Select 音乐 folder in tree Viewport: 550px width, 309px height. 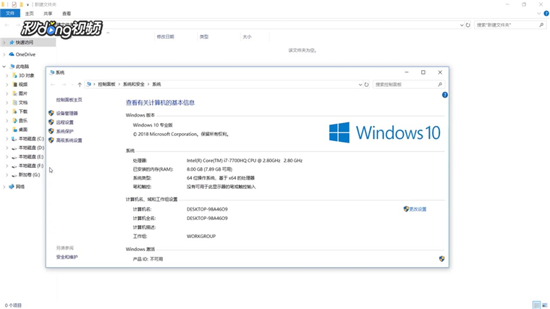point(23,121)
